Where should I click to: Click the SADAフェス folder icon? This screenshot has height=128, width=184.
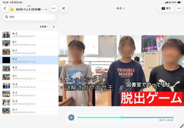12,9
